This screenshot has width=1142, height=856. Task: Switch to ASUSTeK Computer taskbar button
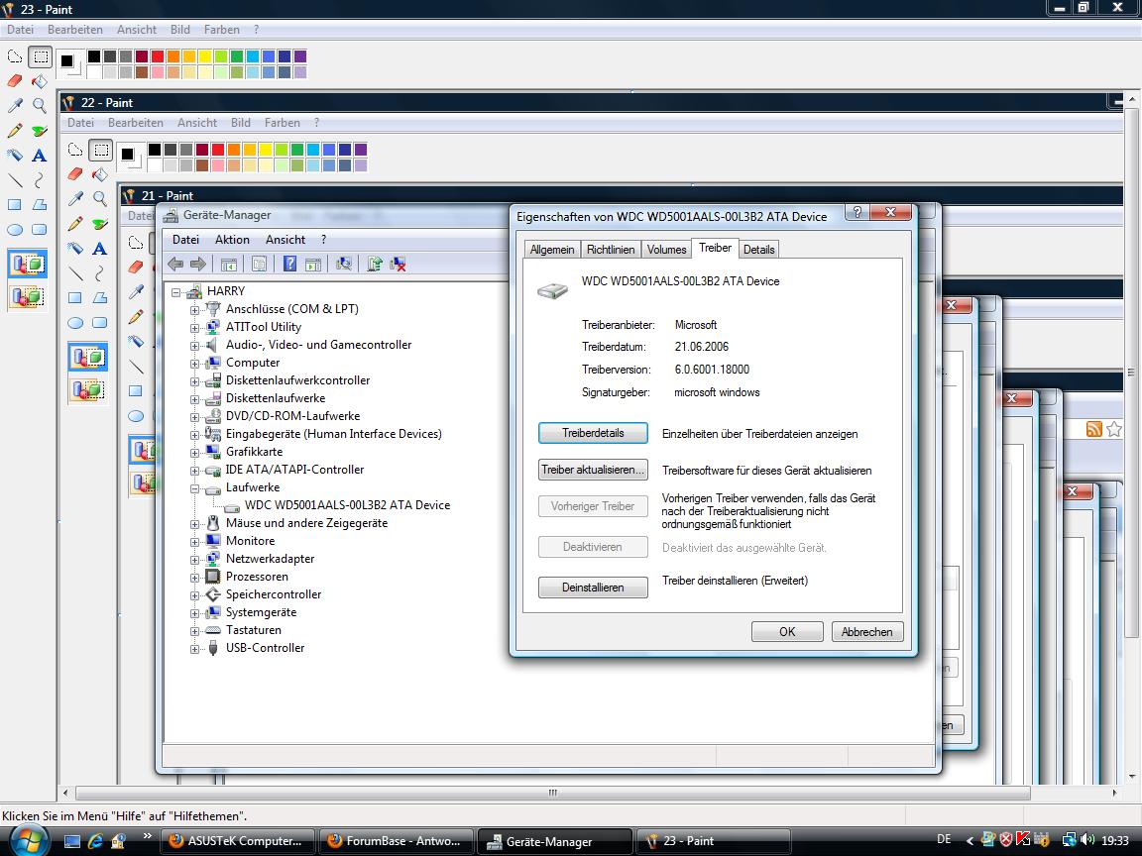238,841
